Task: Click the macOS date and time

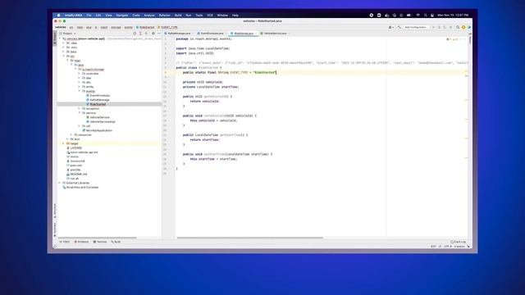Action: [453, 16]
